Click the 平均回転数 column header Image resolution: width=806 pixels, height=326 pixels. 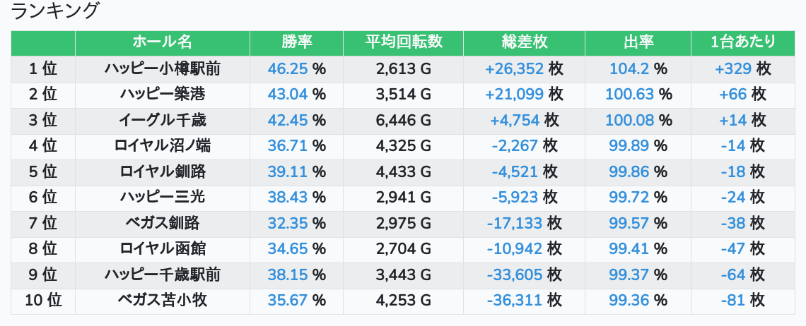[x=403, y=42]
